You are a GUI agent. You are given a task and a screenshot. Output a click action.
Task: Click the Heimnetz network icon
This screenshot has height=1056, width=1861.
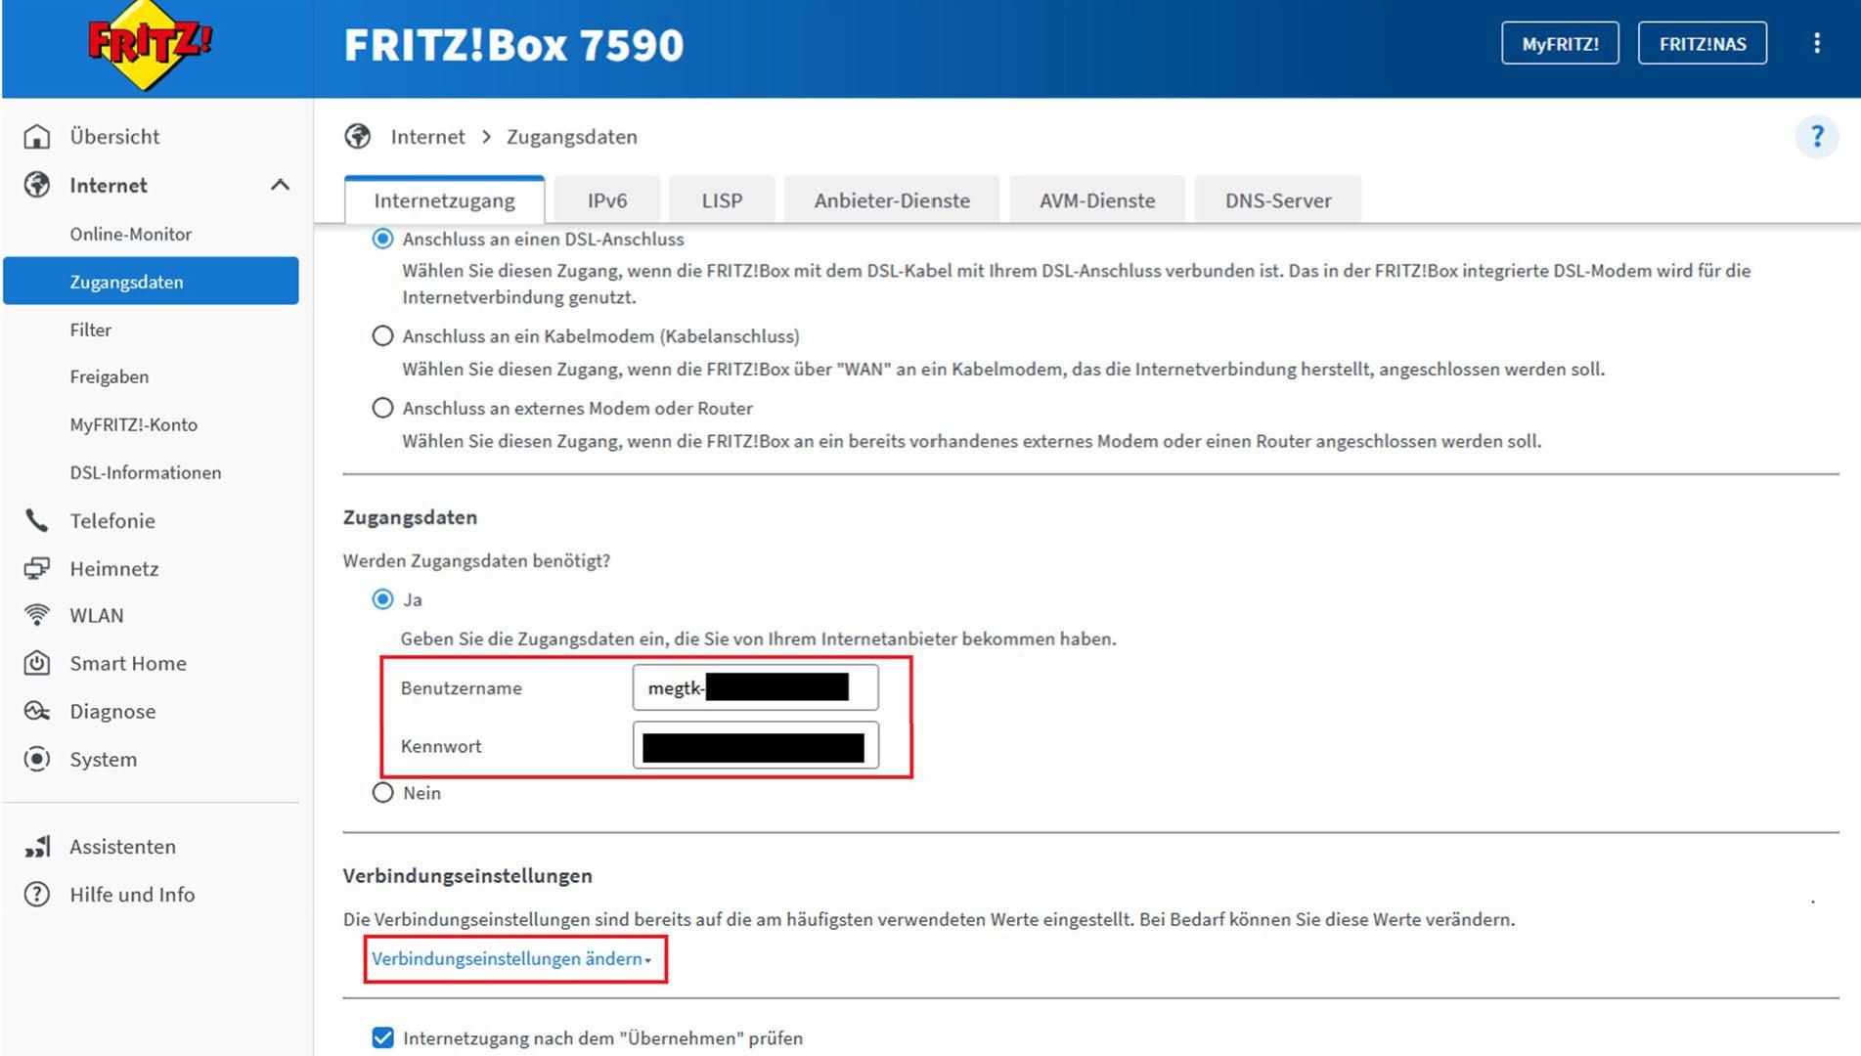(x=37, y=568)
